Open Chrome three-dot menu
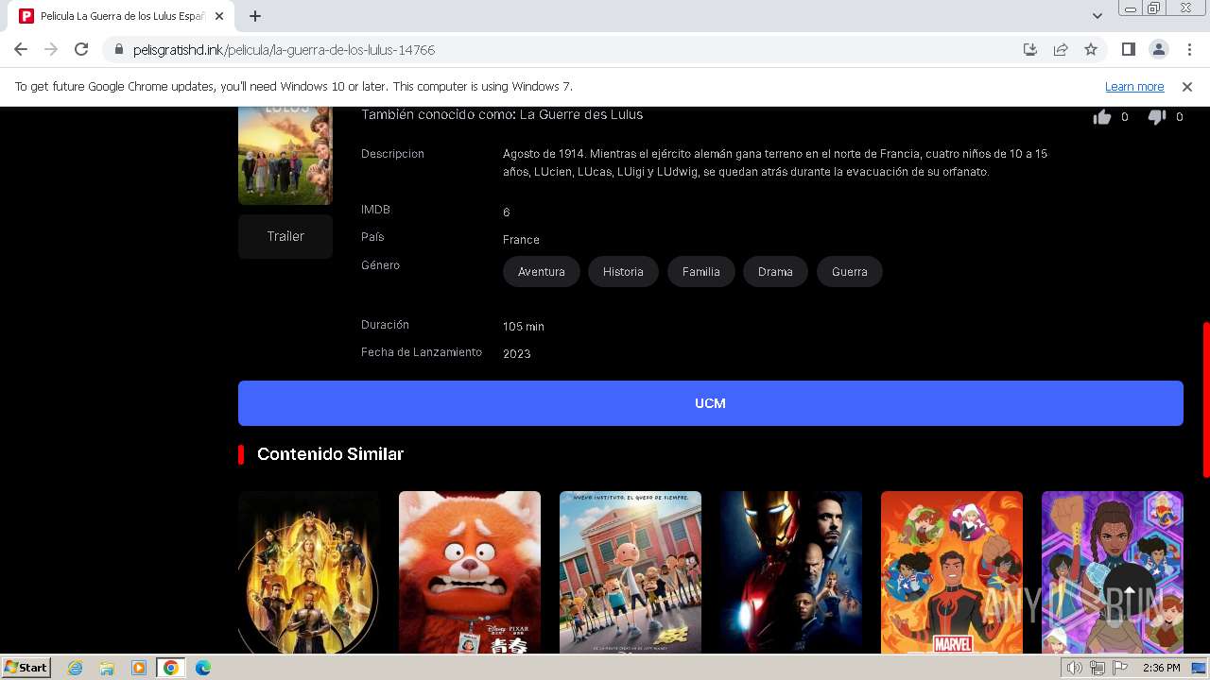The width and height of the screenshot is (1210, 680). coord(1188,49)
